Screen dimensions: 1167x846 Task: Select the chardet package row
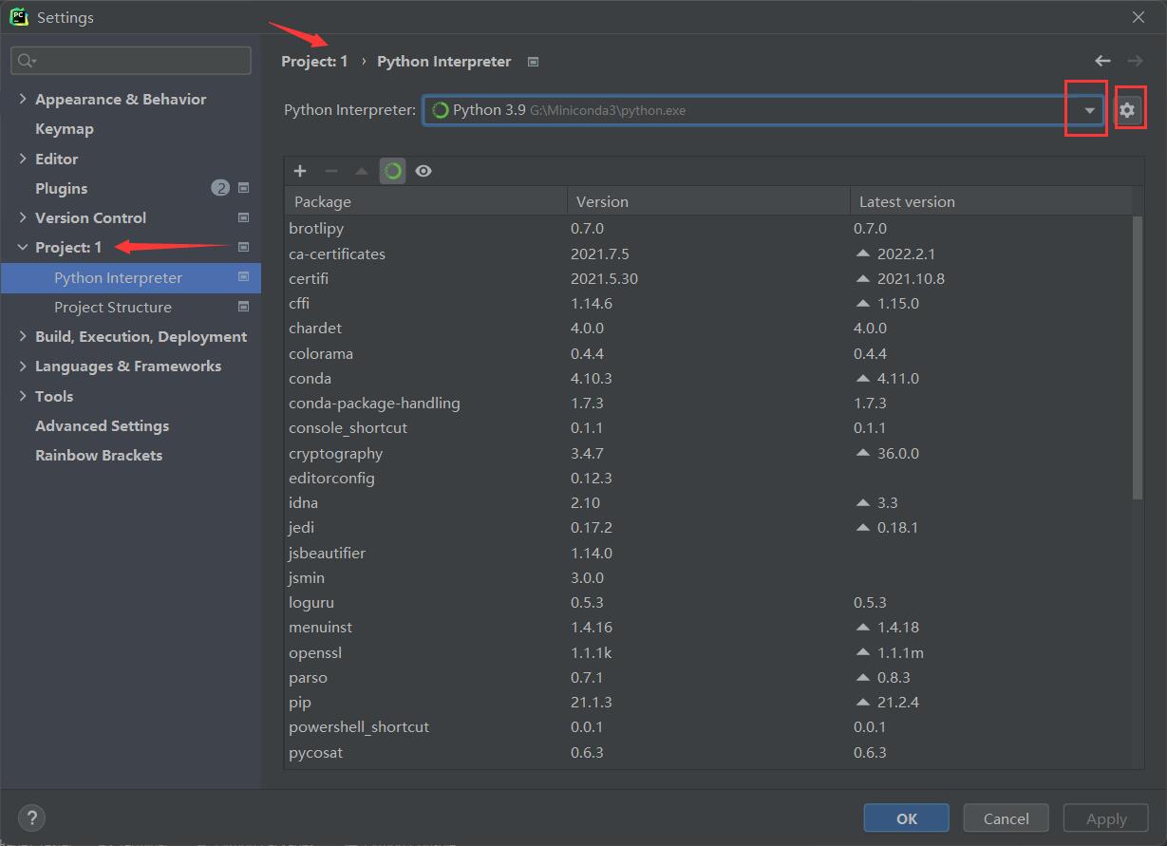point(708,328)
